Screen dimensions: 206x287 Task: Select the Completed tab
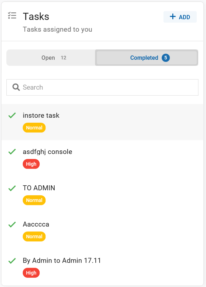tap(147, 58)
